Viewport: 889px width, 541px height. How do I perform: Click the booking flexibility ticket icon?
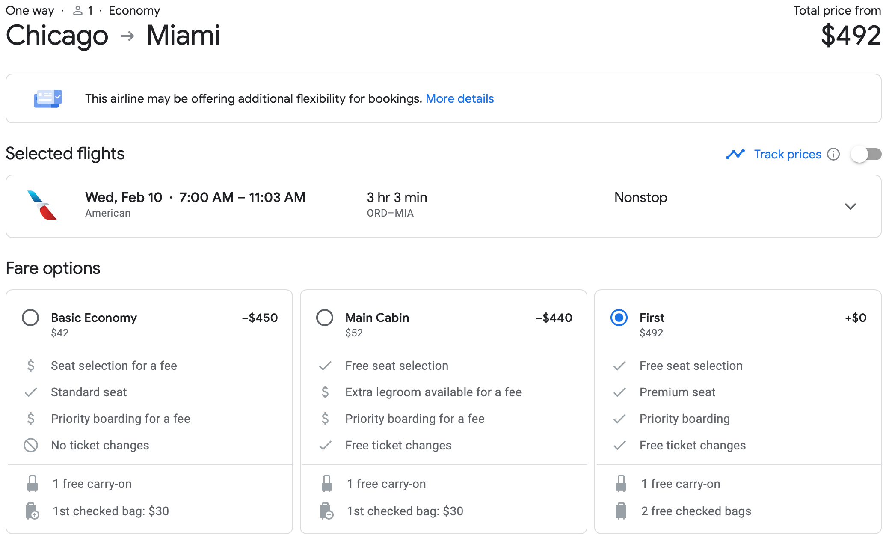tap(48, 98)
